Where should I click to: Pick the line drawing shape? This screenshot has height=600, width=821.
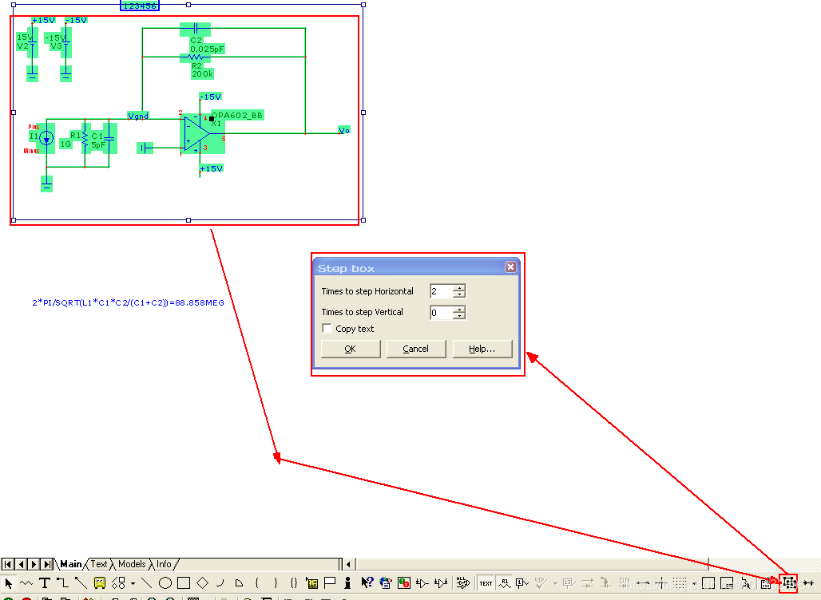point(147,582)
